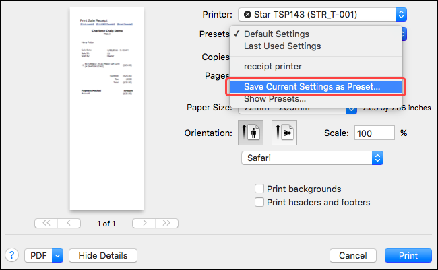This screenshot has width=438, height=270.
Task: Open print dialog help
Action: [11, 255]
